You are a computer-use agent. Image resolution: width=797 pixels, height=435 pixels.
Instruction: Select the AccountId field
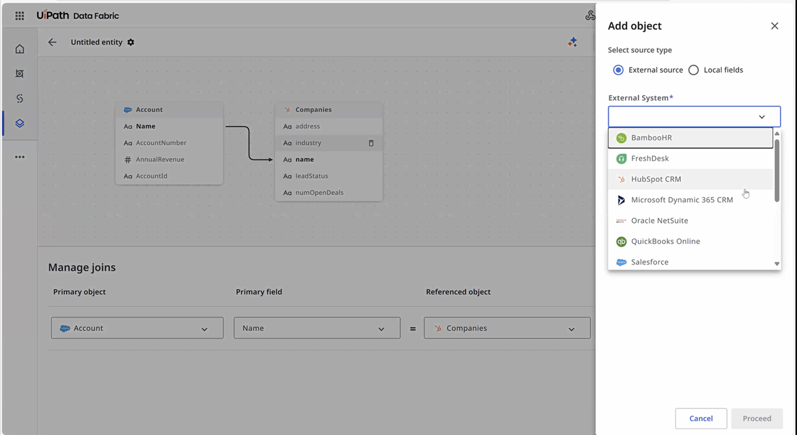click(169, 176)
